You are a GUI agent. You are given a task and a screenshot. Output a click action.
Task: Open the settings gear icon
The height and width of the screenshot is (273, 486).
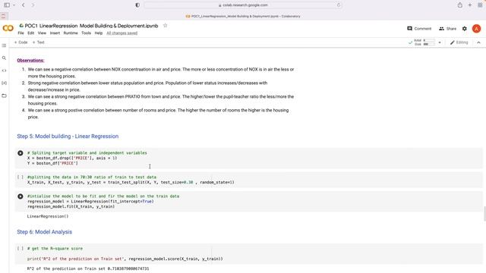point(464,29)
